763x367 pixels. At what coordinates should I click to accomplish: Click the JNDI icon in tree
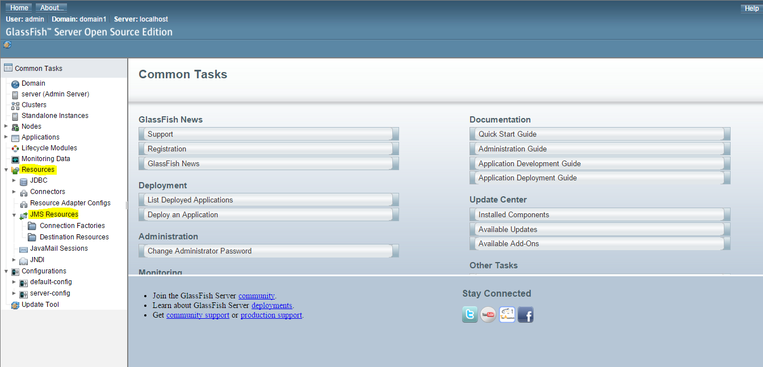[x=23, y=260]
